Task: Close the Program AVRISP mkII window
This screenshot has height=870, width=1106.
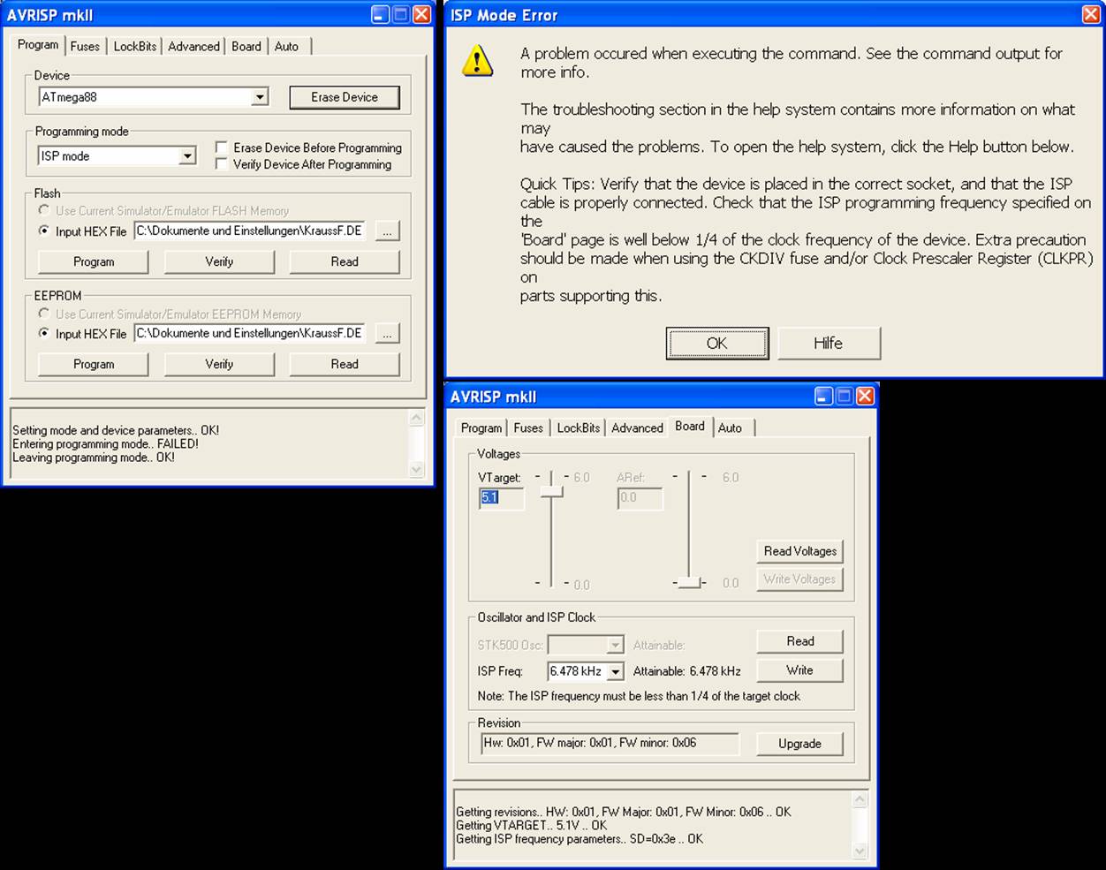Action: point(422,14)
